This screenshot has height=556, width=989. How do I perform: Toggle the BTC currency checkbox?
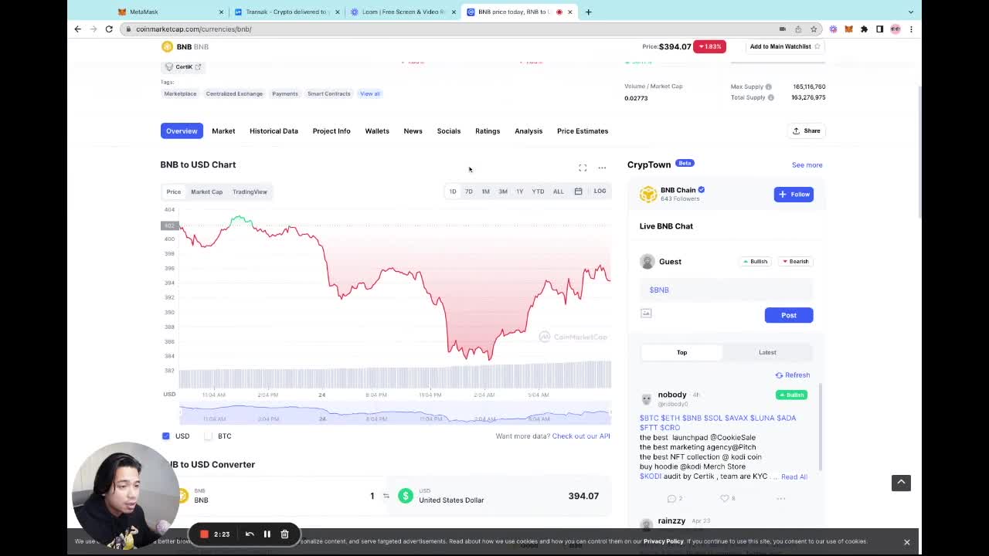click(x=208, y=436)
